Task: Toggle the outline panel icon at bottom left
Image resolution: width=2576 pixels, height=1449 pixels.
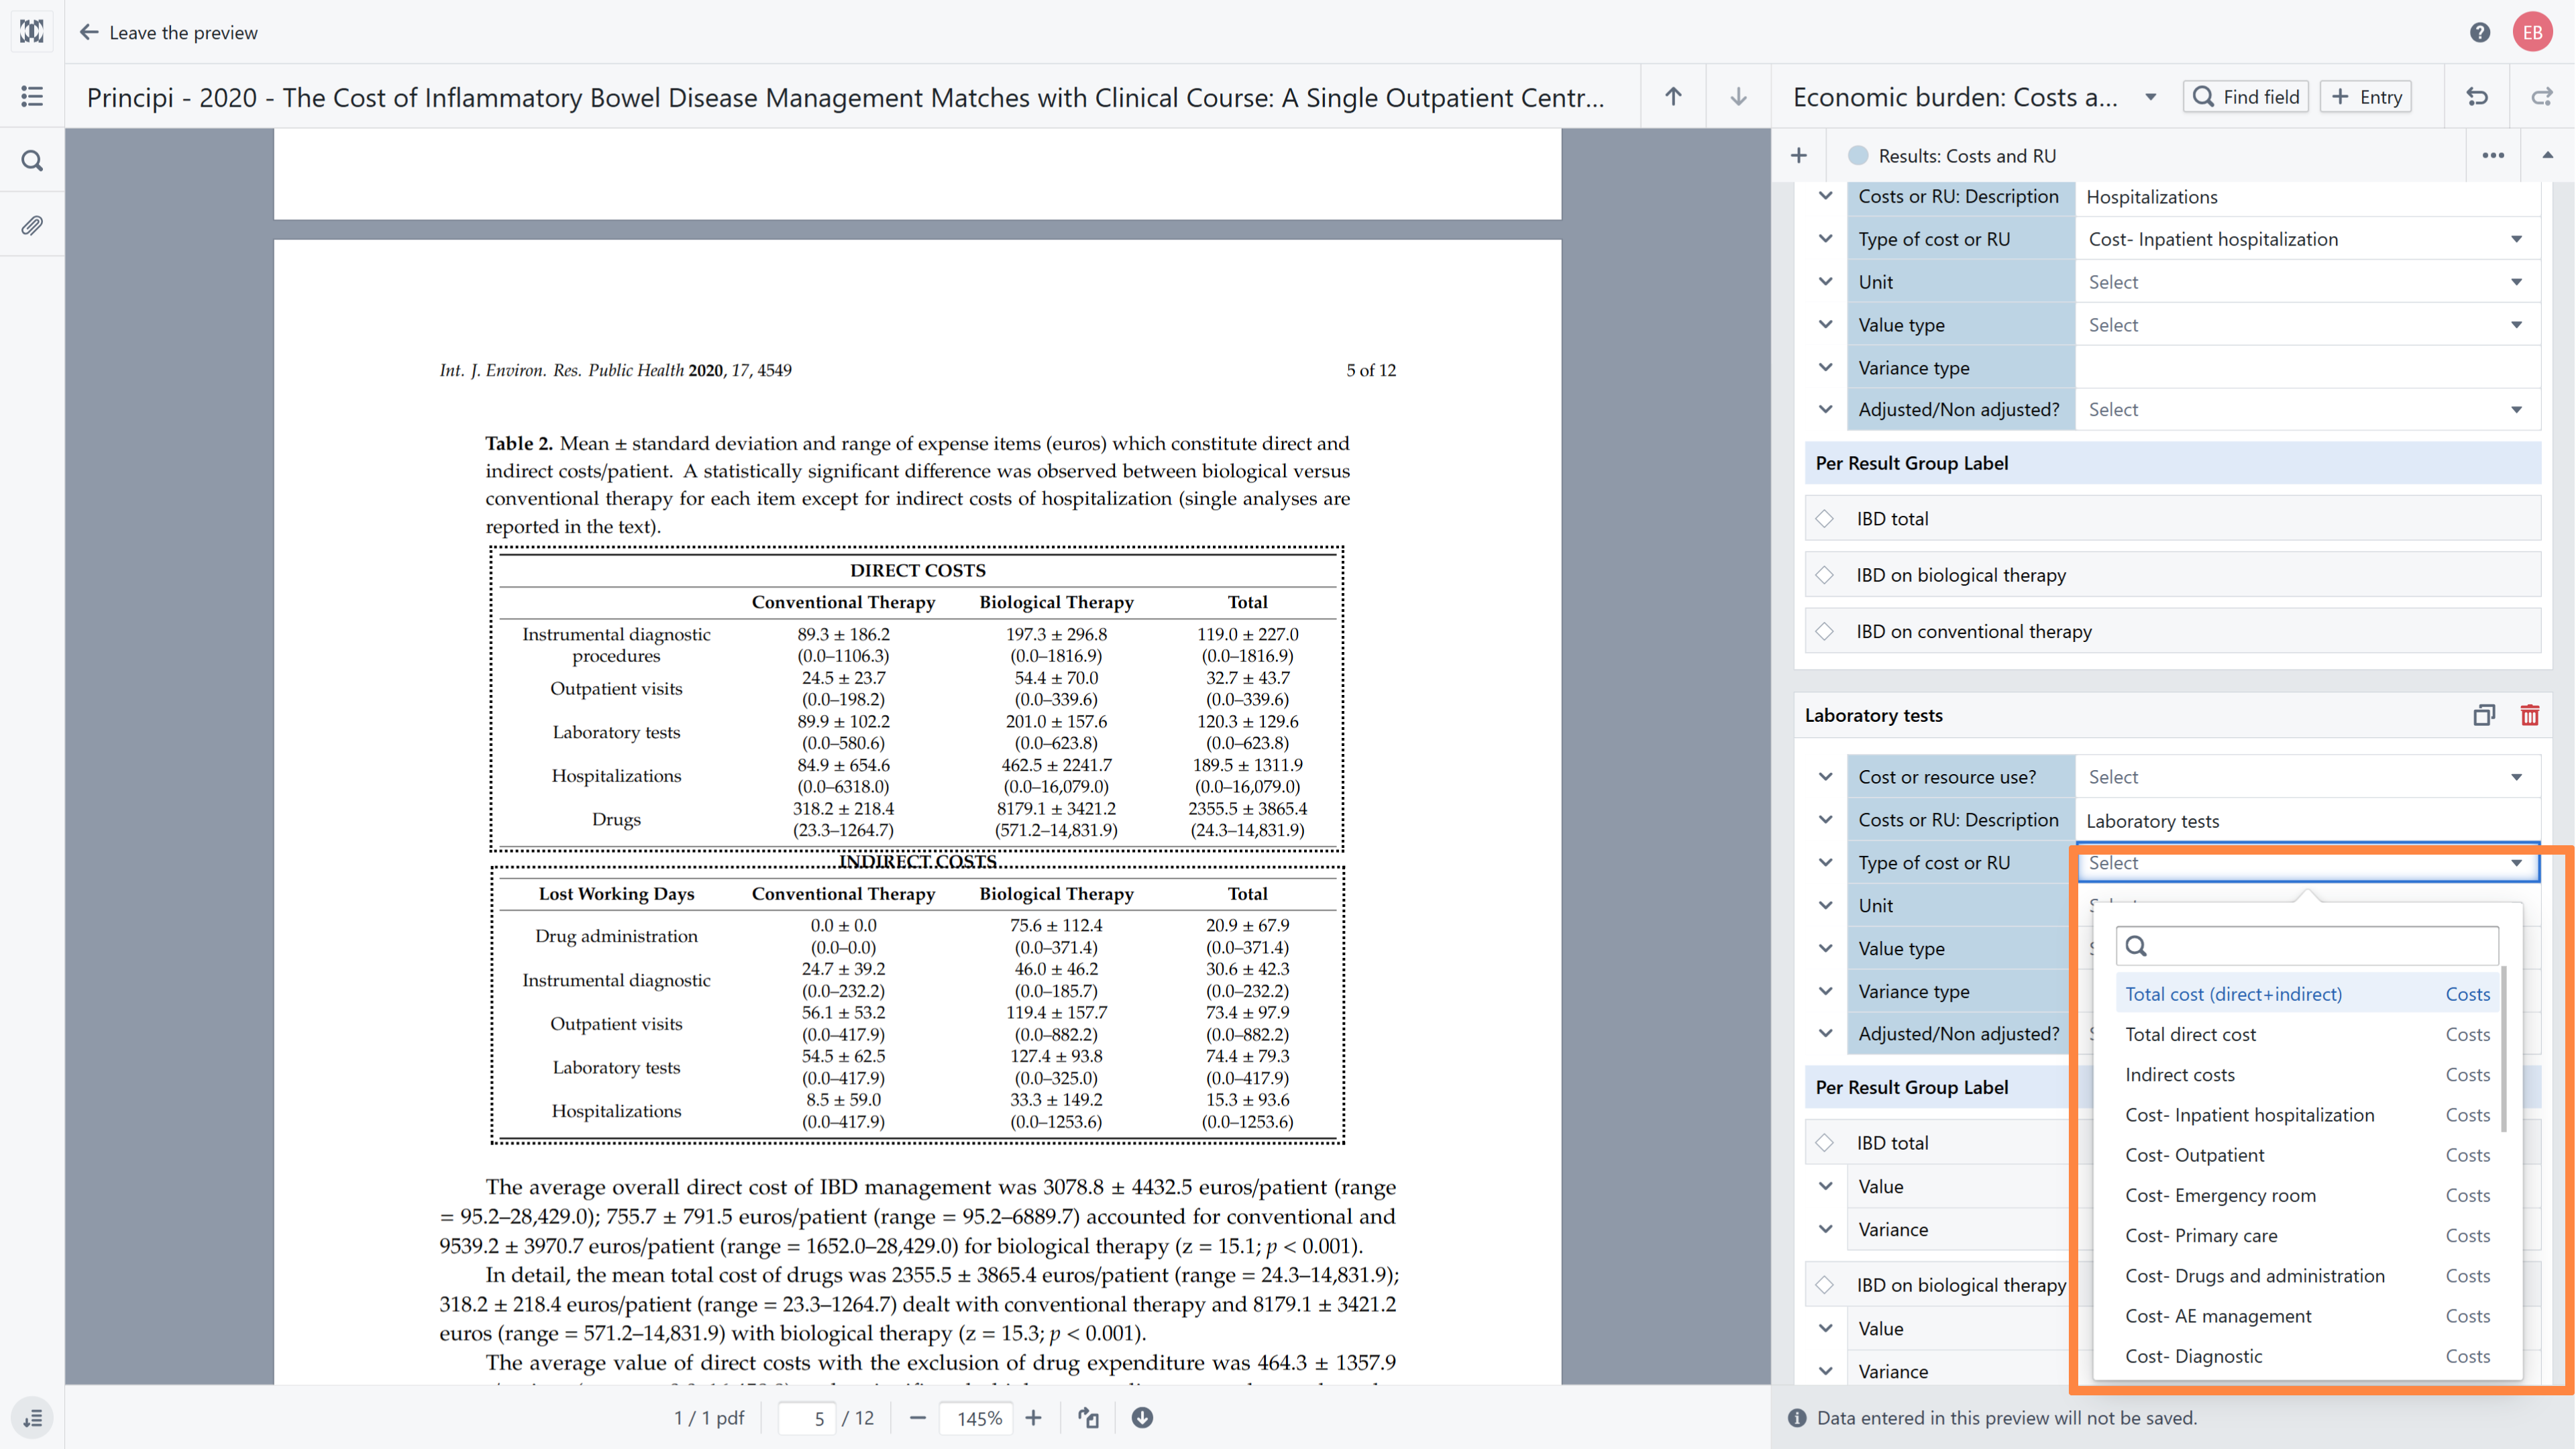Action: click(x=32, y=1418)
